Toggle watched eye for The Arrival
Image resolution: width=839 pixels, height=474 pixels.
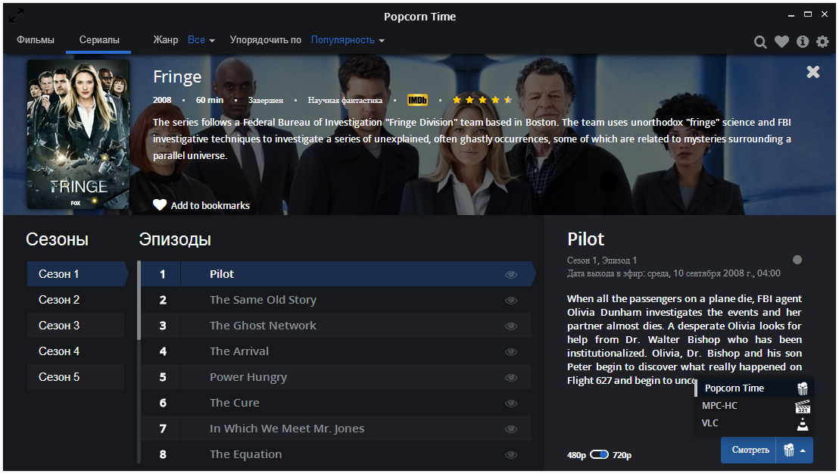(511, 351)
